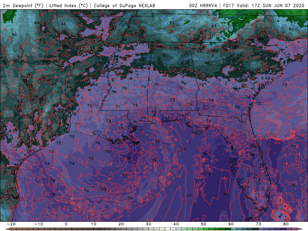
Task: Click the 70 label on the color scale
Action: [x=258, y=224]
